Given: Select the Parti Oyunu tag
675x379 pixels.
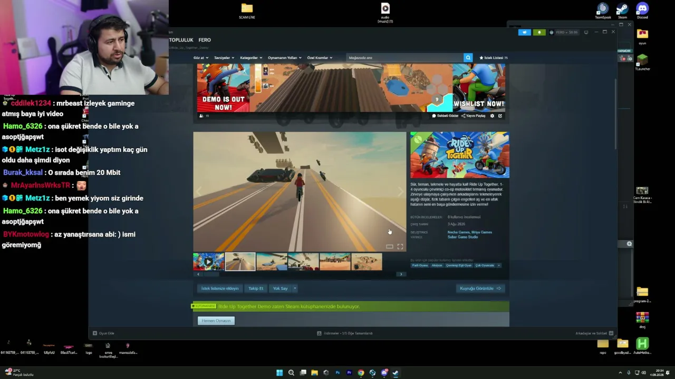Looking at the screenshot, I should 420,265.
